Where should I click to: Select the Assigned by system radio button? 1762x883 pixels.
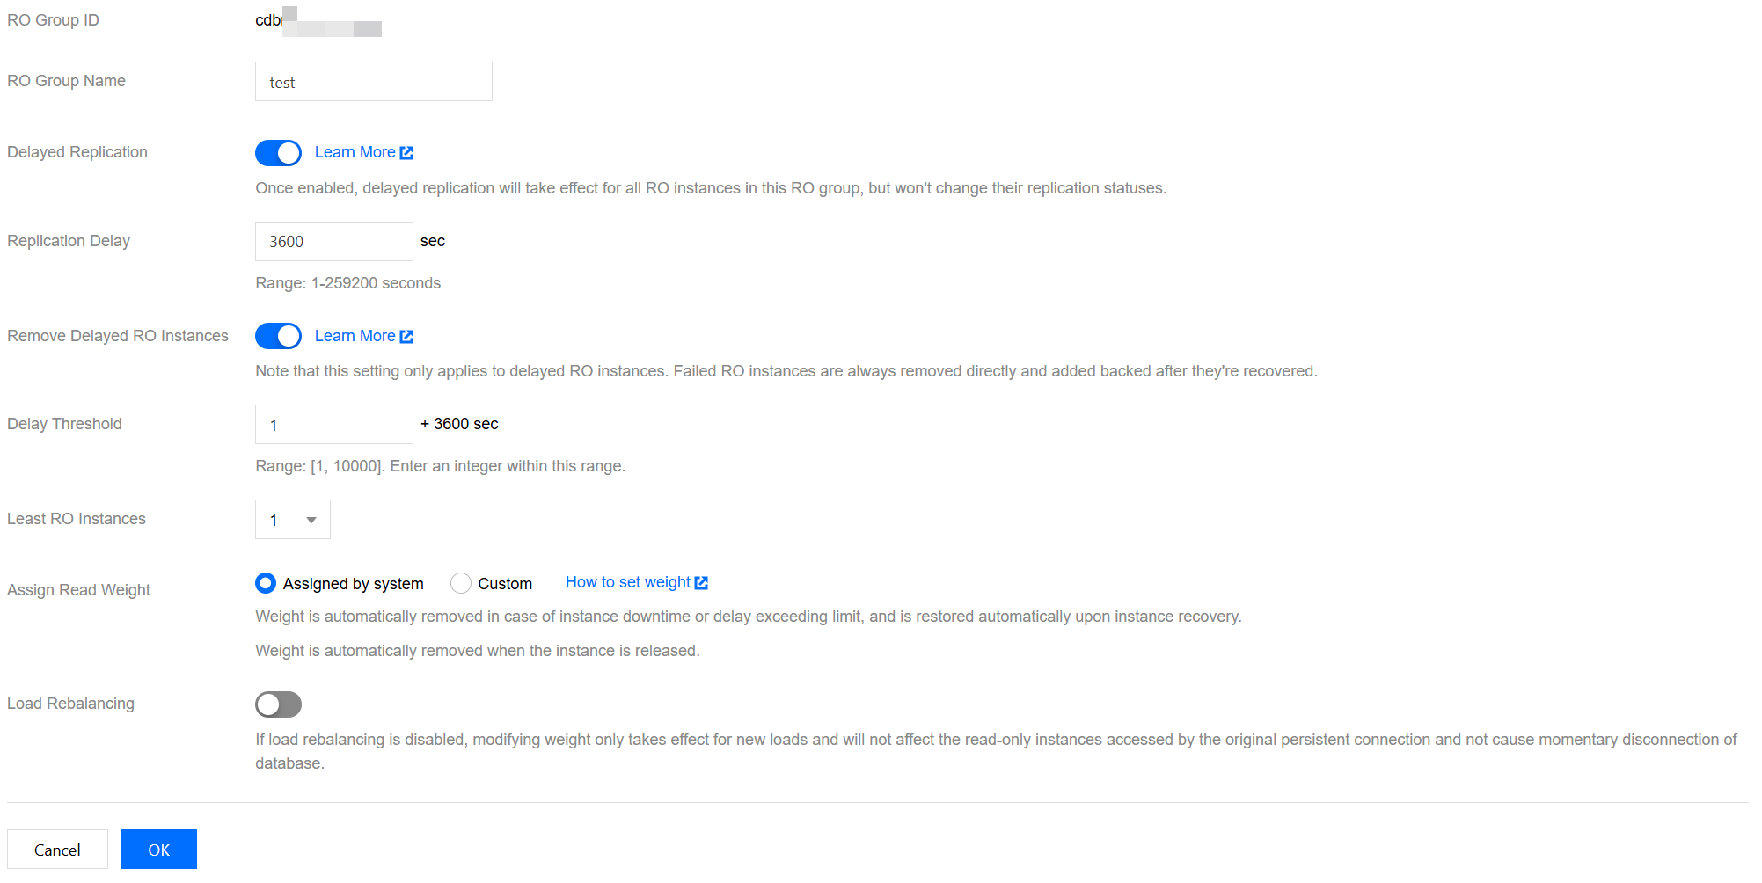(266, 583)
